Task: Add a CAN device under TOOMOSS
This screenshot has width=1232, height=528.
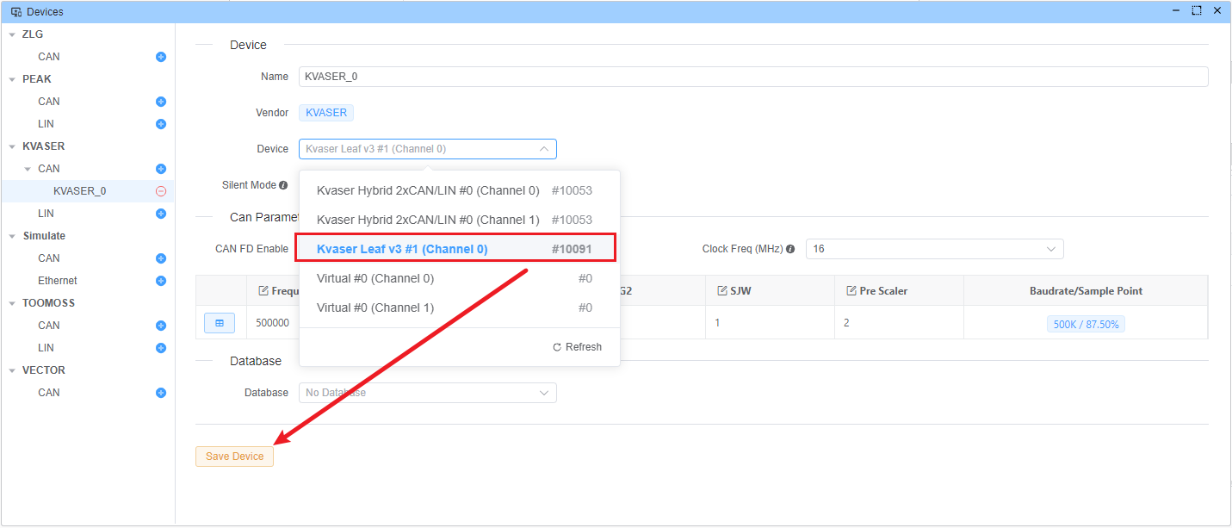Action: (x=160, y=326)
